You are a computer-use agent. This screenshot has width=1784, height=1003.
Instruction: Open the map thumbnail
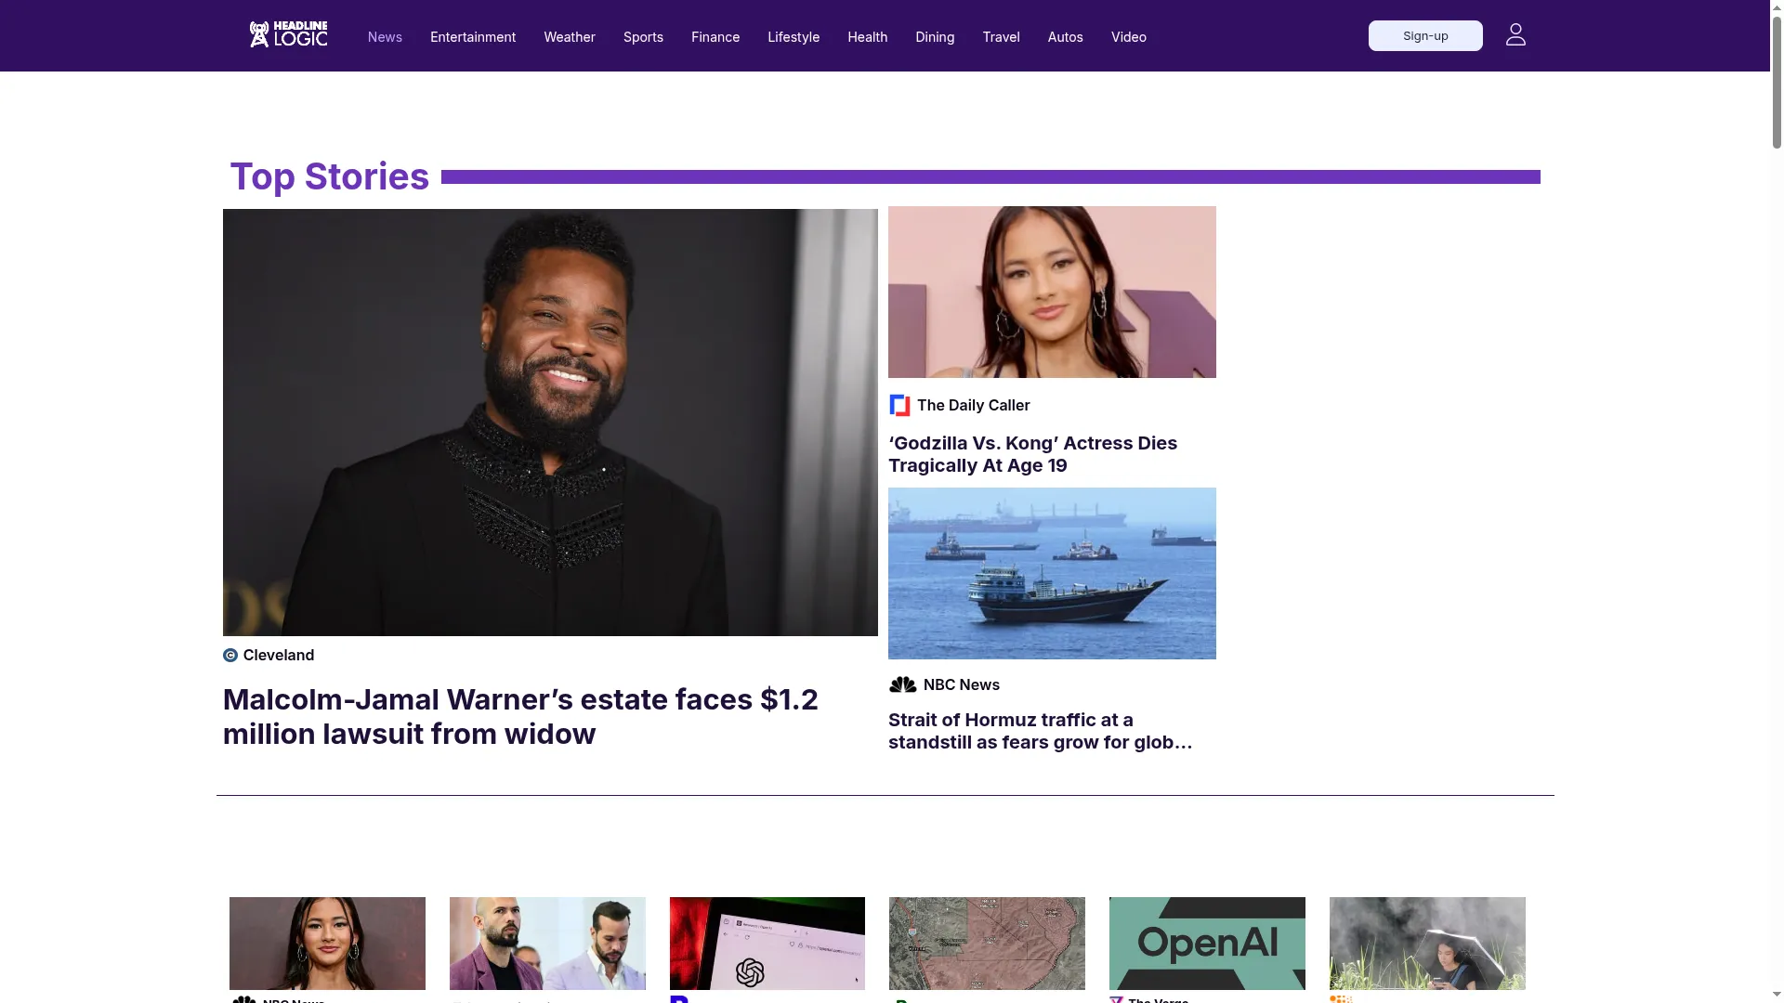click(x=987, y=944)
